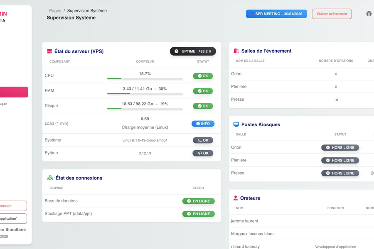Click the CPU OK status badge
Screen dimensions: 374x249
pyautogui.click(x=203, y=76)
